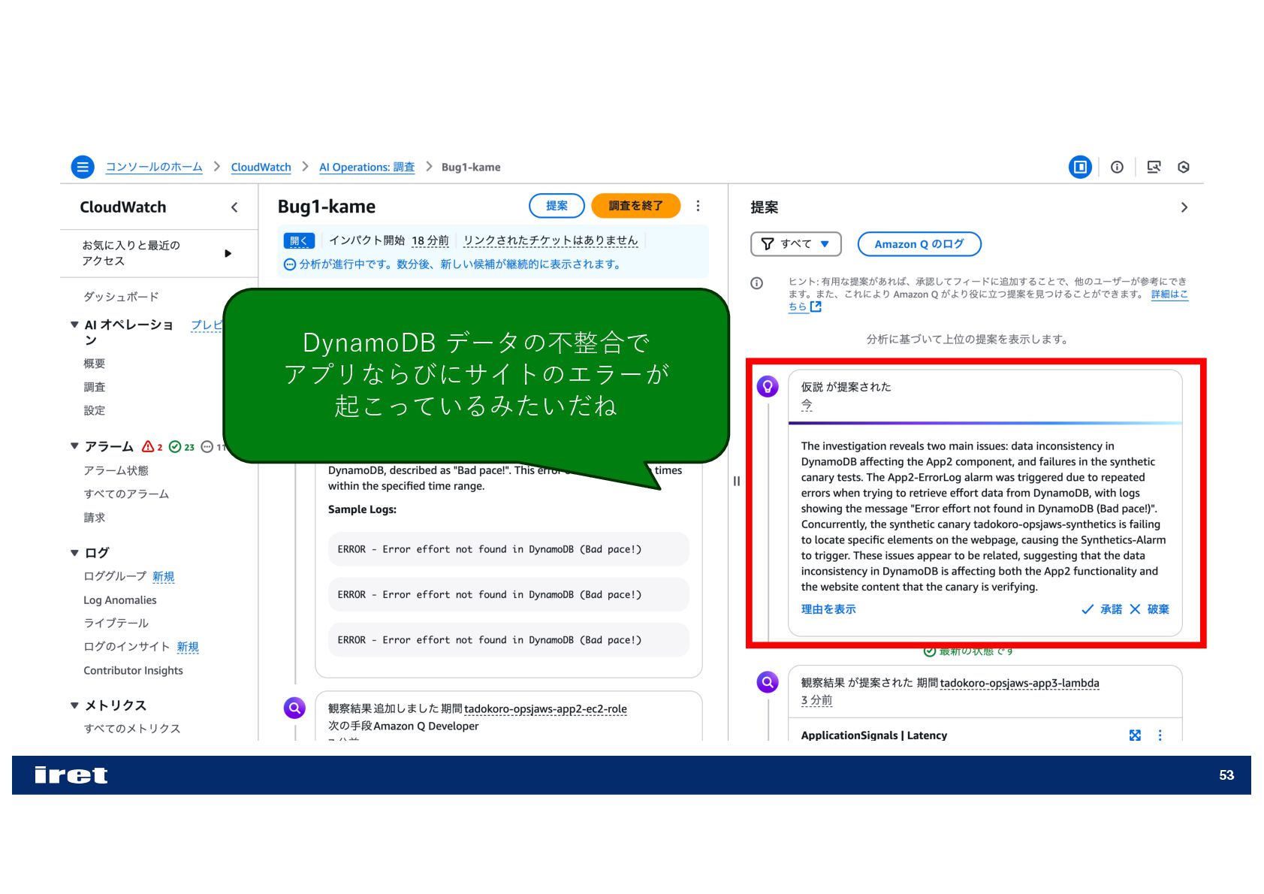The width and height of the screenshot is (1264, 894).
Task: Accept the hypothesis with 承諾
Action: click(x=1102, y=609)
